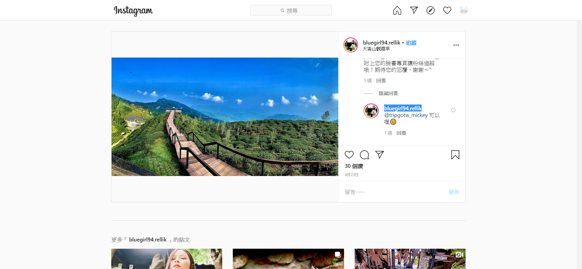This screenshot has width=582, height=269.
Task: Collapse replies via 隱藏回覆
Action: point(388,94)
